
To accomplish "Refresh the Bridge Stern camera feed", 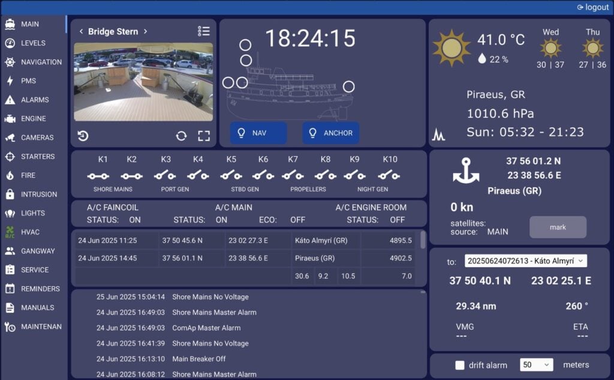I will (181, 136).
